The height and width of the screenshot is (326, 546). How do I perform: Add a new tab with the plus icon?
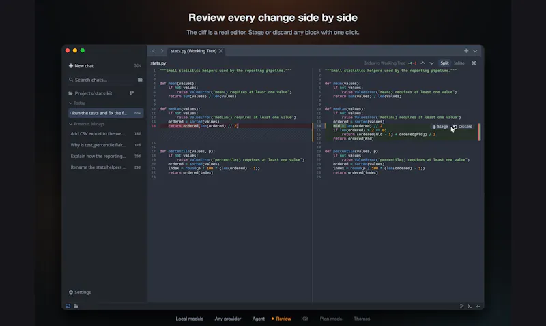pyautogui.click(x=466, y=50)
